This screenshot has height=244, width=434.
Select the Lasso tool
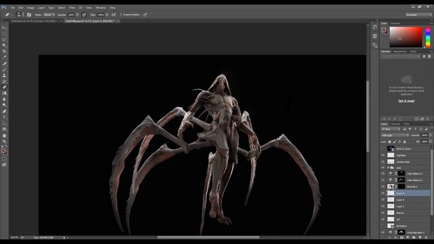pyautogui.click(x=4, y=39)
